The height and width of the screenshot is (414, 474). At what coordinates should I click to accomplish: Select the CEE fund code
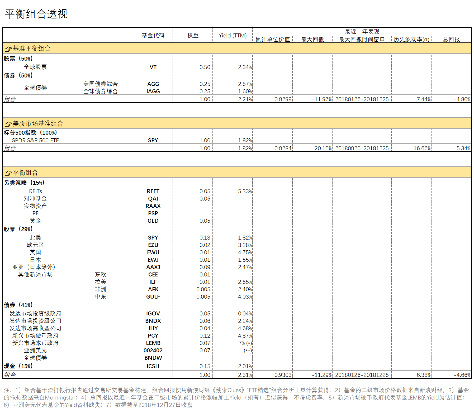[x=153, y=275]
